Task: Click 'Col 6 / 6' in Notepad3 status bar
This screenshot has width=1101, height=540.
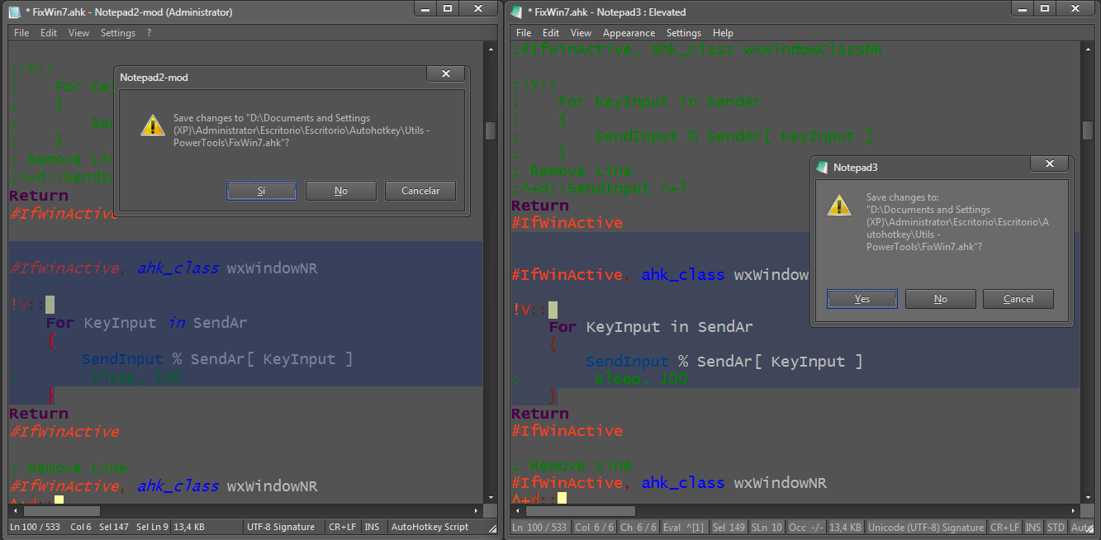Action: pos(594,528)
